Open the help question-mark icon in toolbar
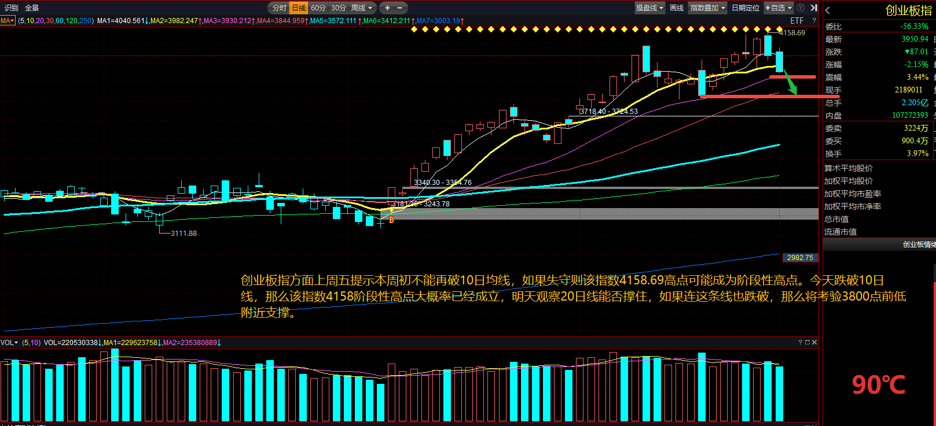The height and width of the screenshot is (426, 936). pyautogui.click(x=801, y=8)
